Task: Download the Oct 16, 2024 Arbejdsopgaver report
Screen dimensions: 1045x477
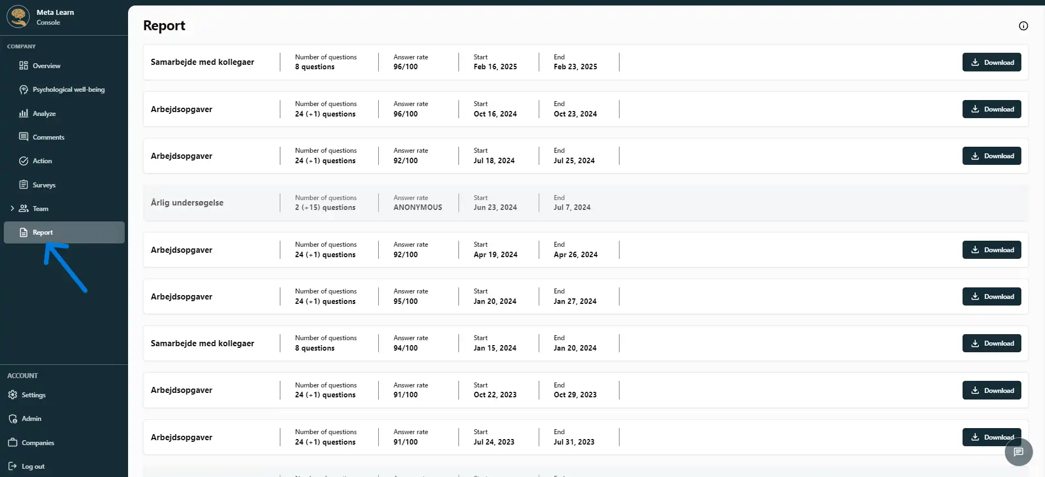Action: [991, 109]
